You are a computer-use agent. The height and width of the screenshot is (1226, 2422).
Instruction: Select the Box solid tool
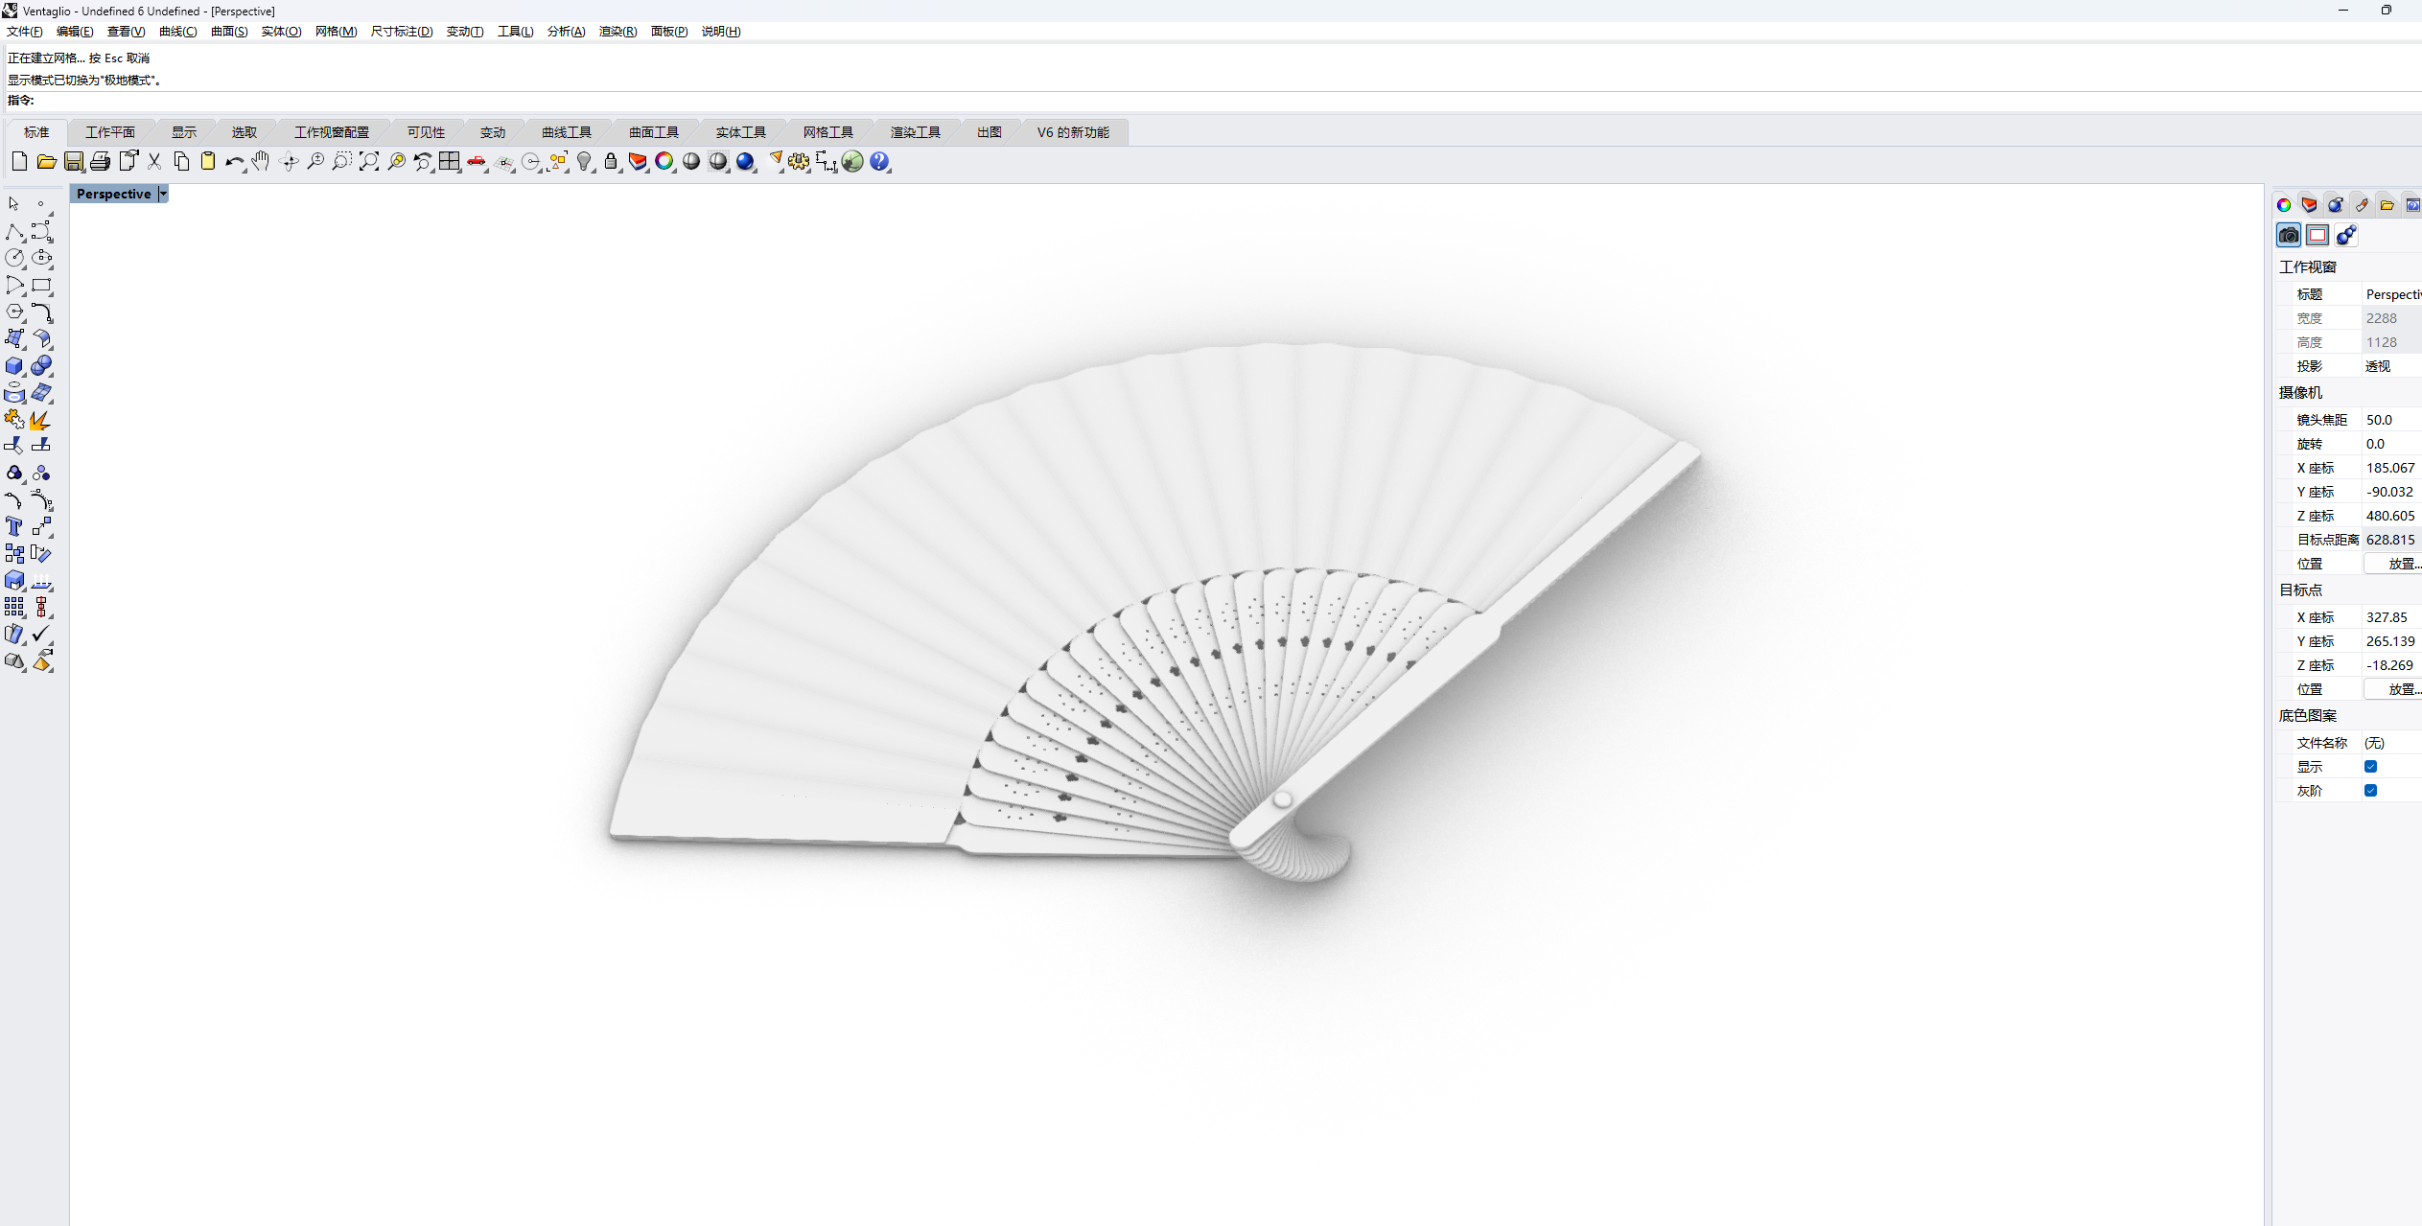14,366
